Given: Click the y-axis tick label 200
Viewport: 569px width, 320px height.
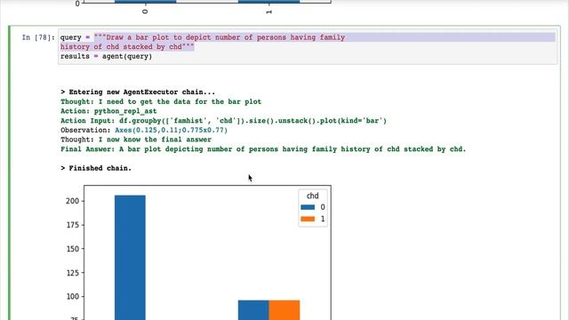Looking at the screenshot, I should click(x=72, y=201).
